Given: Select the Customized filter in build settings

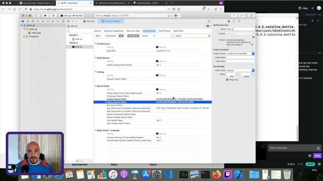Looking at the screenshot, I should click(111, 36).
